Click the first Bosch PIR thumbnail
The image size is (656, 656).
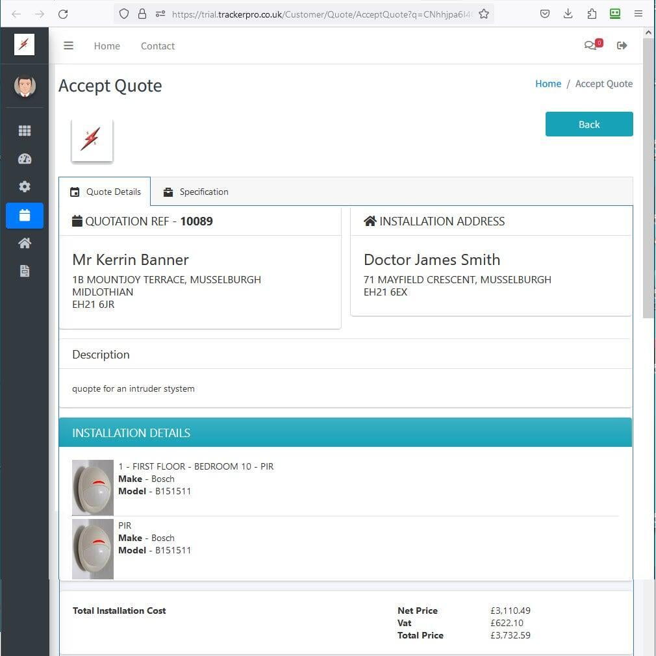coord(93,488)
